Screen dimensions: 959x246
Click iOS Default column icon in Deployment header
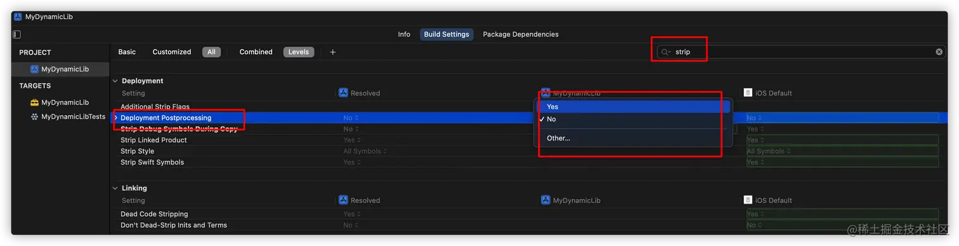[748, 93]
